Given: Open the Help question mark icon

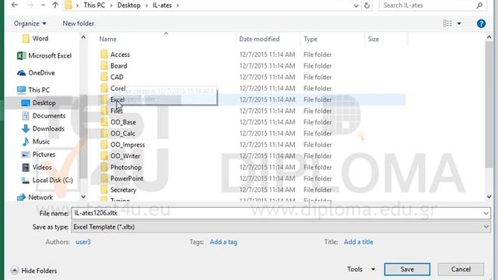Looking at the screenshot, I should (481, 23).
